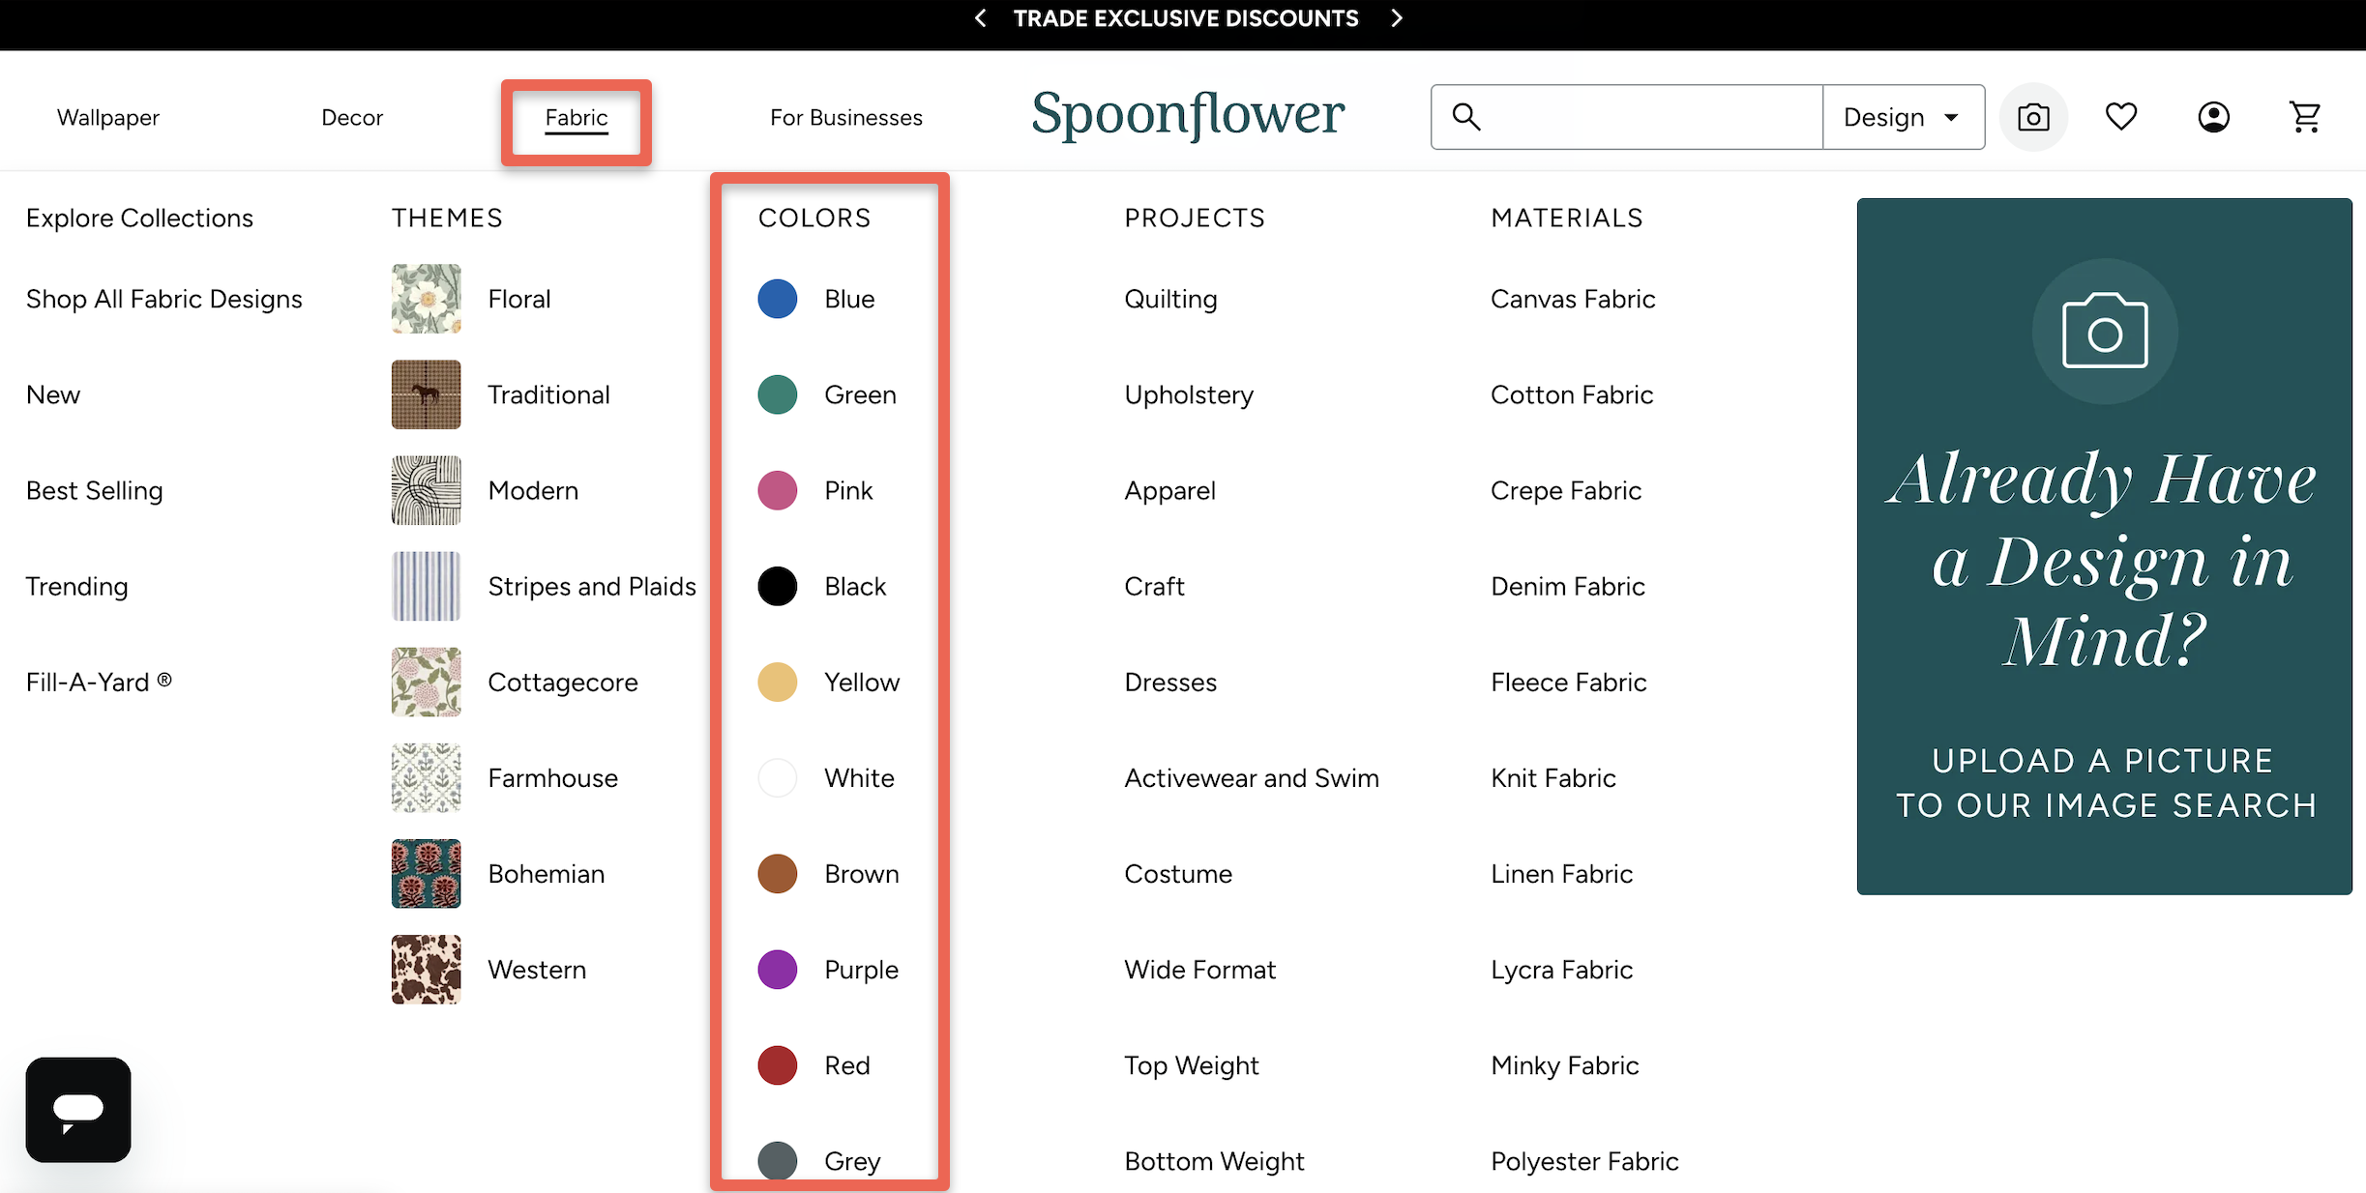Open the For Businesses menu
2366x1193 pixels.
(846, 117)
